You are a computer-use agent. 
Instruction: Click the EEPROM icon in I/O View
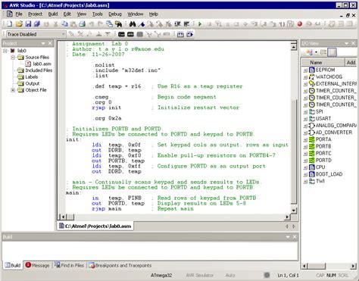click(x=312, y=70)
